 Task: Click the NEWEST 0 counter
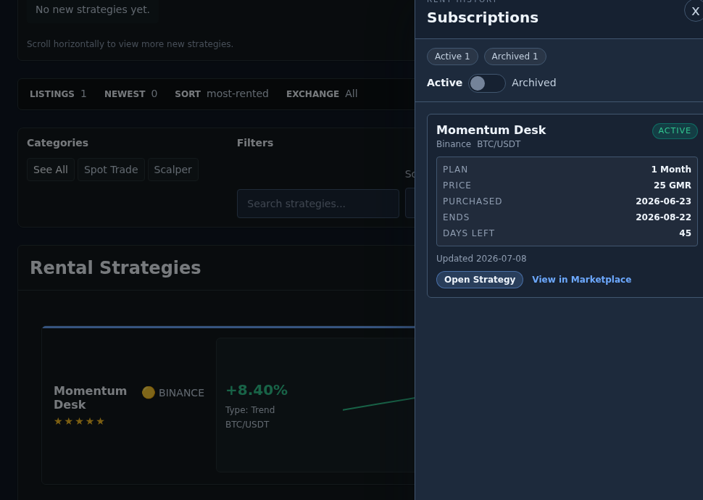[x=131, y=93]
